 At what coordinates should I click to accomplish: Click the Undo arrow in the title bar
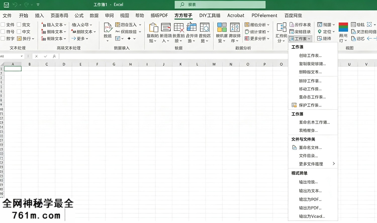tap(15, 5)
